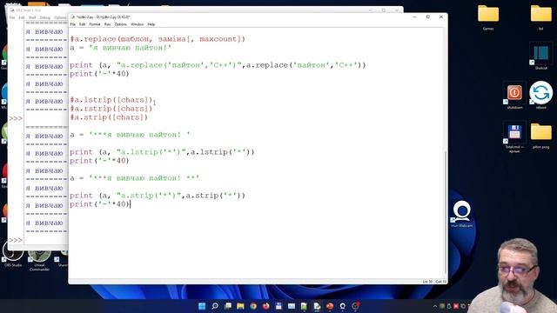Viewport: 557px width, 313px height.
Task: Open the piton prog desktop folder
Action: coord(541,136)
